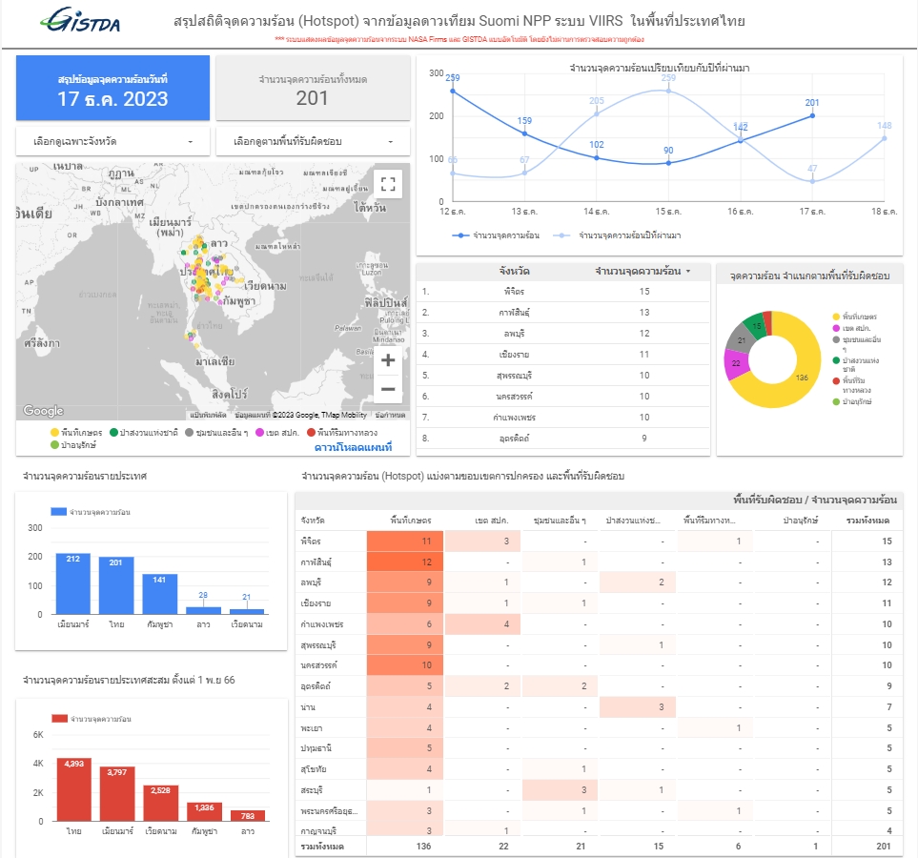Screen dimensions: 918x858
Task: Click the จังหวัด column header in ranking table
Action: coord(514,271)
